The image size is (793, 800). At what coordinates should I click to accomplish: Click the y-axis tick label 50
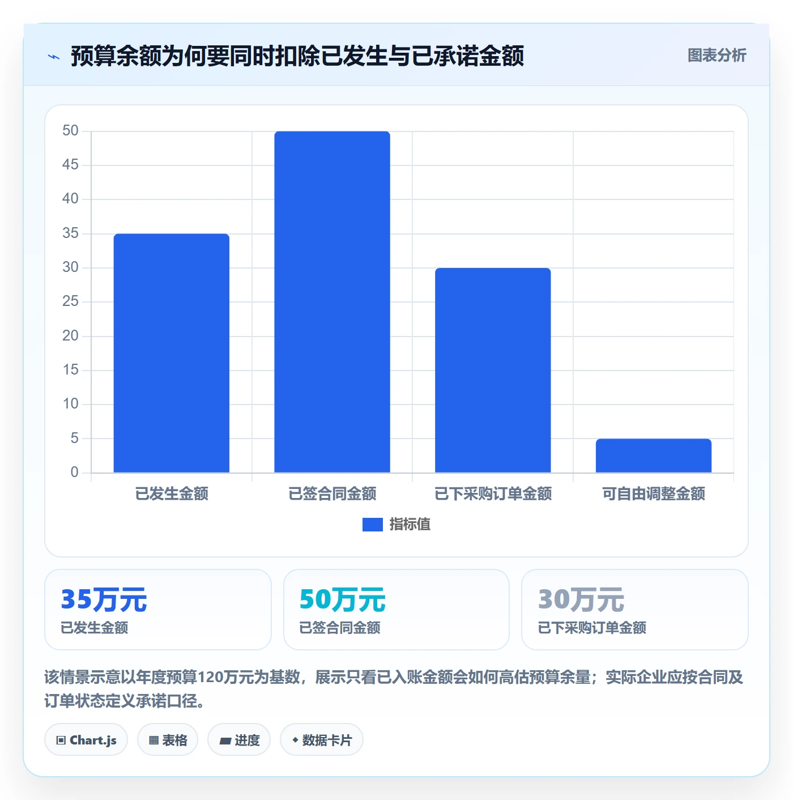point(71,131)
